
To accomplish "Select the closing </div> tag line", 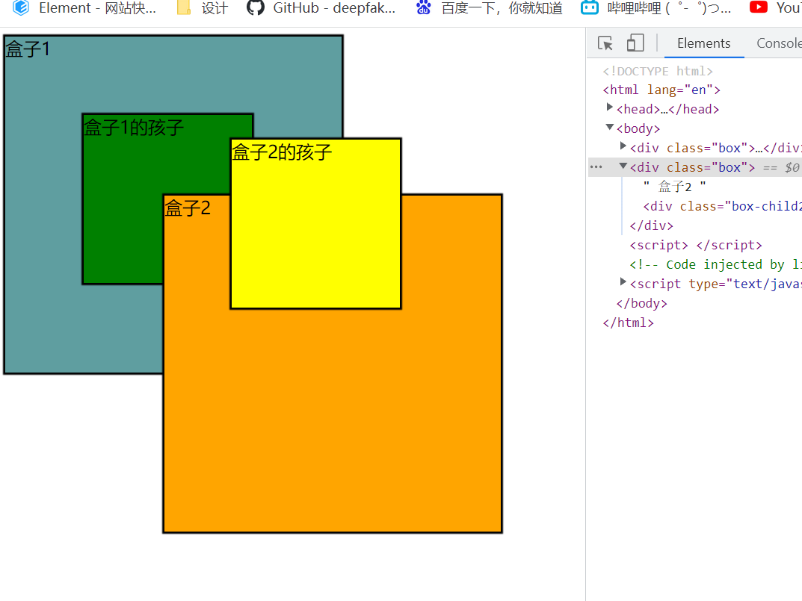I will [651, 226].
